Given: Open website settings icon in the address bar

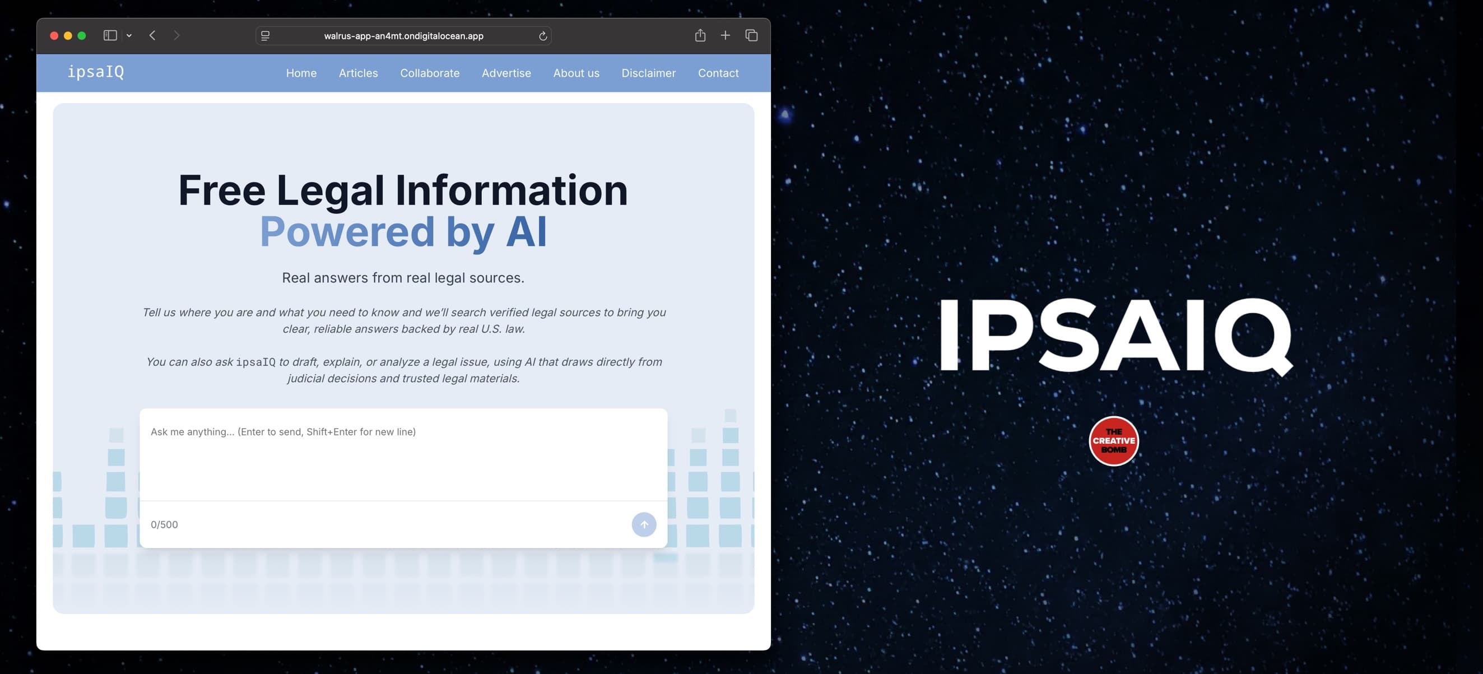Looking at the screenshot, I should tap(265, 36).
